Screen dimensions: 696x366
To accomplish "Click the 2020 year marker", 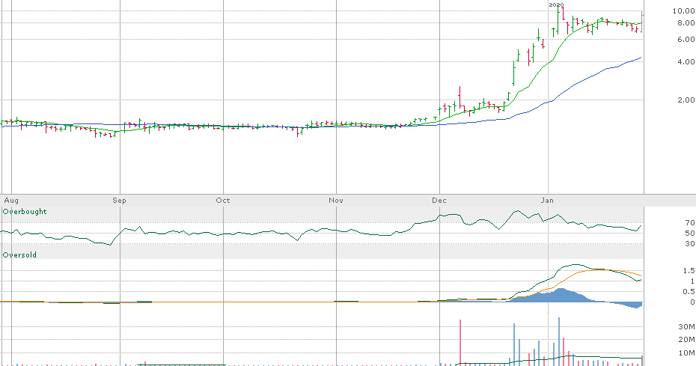I will [x=556, y=5].
